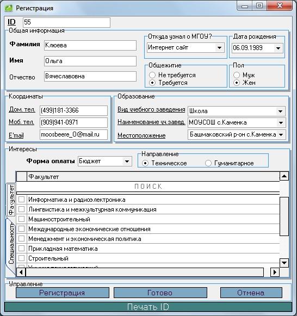The height and width of the screenshot is (316, 297).
Task: Click the 'Фамилия' field with Клюева
Action: pyautogui.click(x=90, y=45)
